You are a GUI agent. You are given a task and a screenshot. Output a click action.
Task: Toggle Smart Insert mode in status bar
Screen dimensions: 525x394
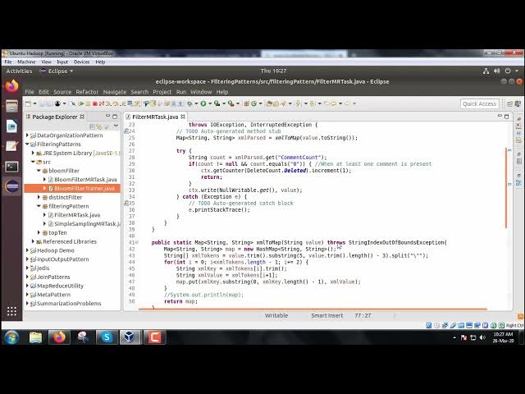[326, 315]
